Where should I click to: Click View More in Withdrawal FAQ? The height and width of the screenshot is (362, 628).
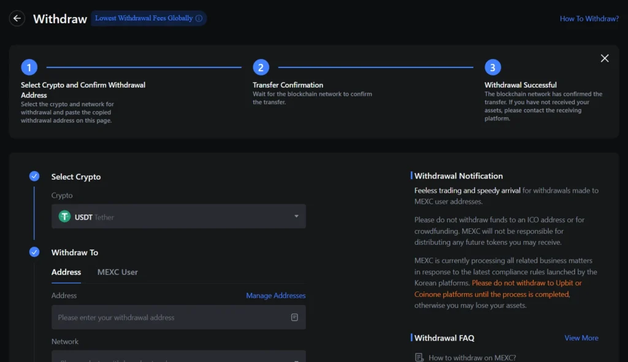581,338
